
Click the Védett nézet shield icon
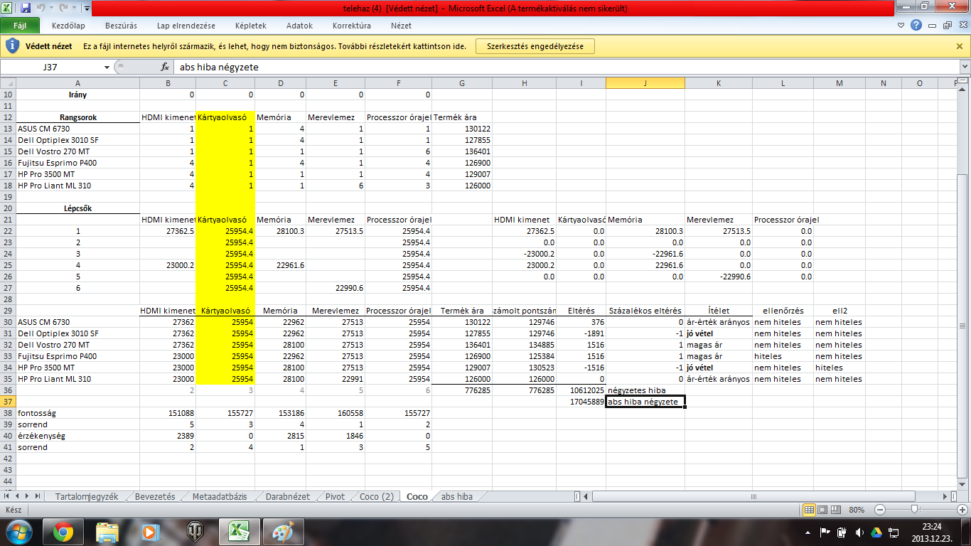pyautogui.click(x=13, y=46)
